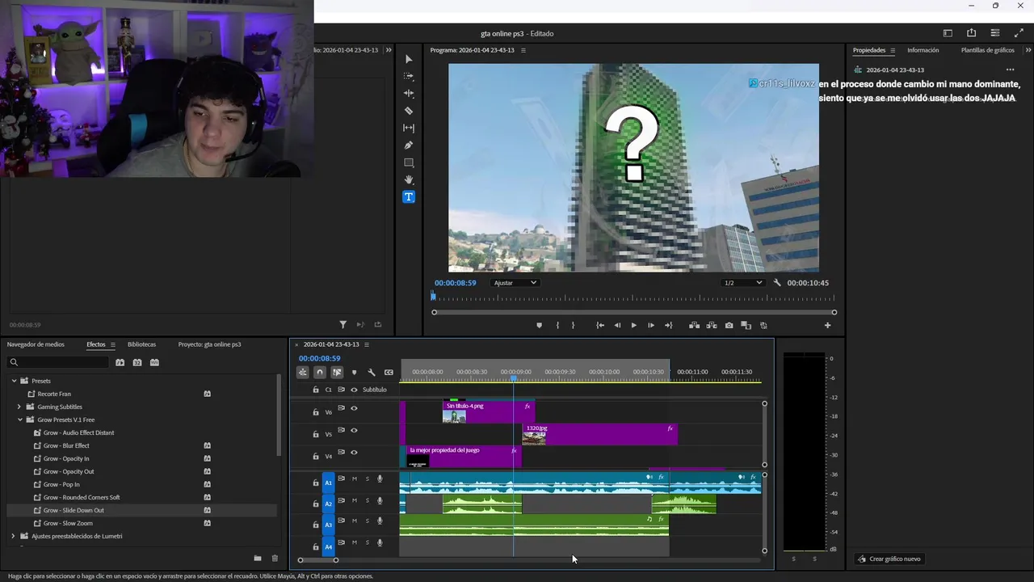Lock the V6 track
1034x582 pixels.
coord(316,412)
